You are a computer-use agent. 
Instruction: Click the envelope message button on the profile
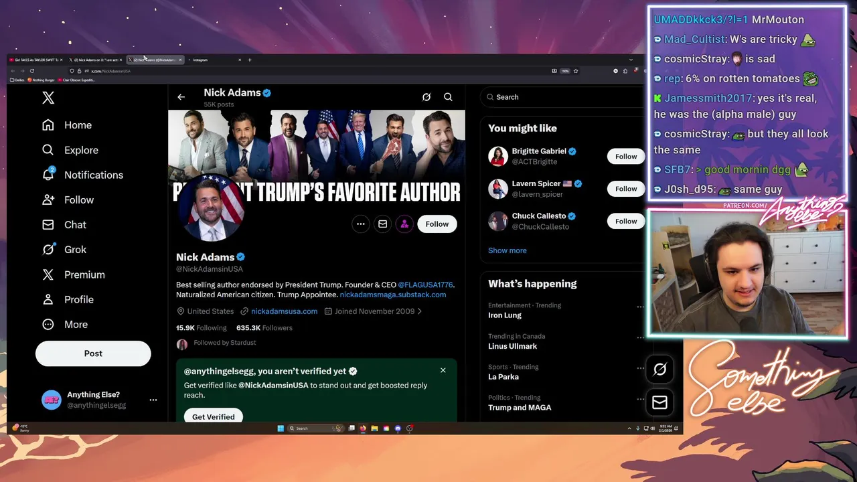[x=382, y=224]
